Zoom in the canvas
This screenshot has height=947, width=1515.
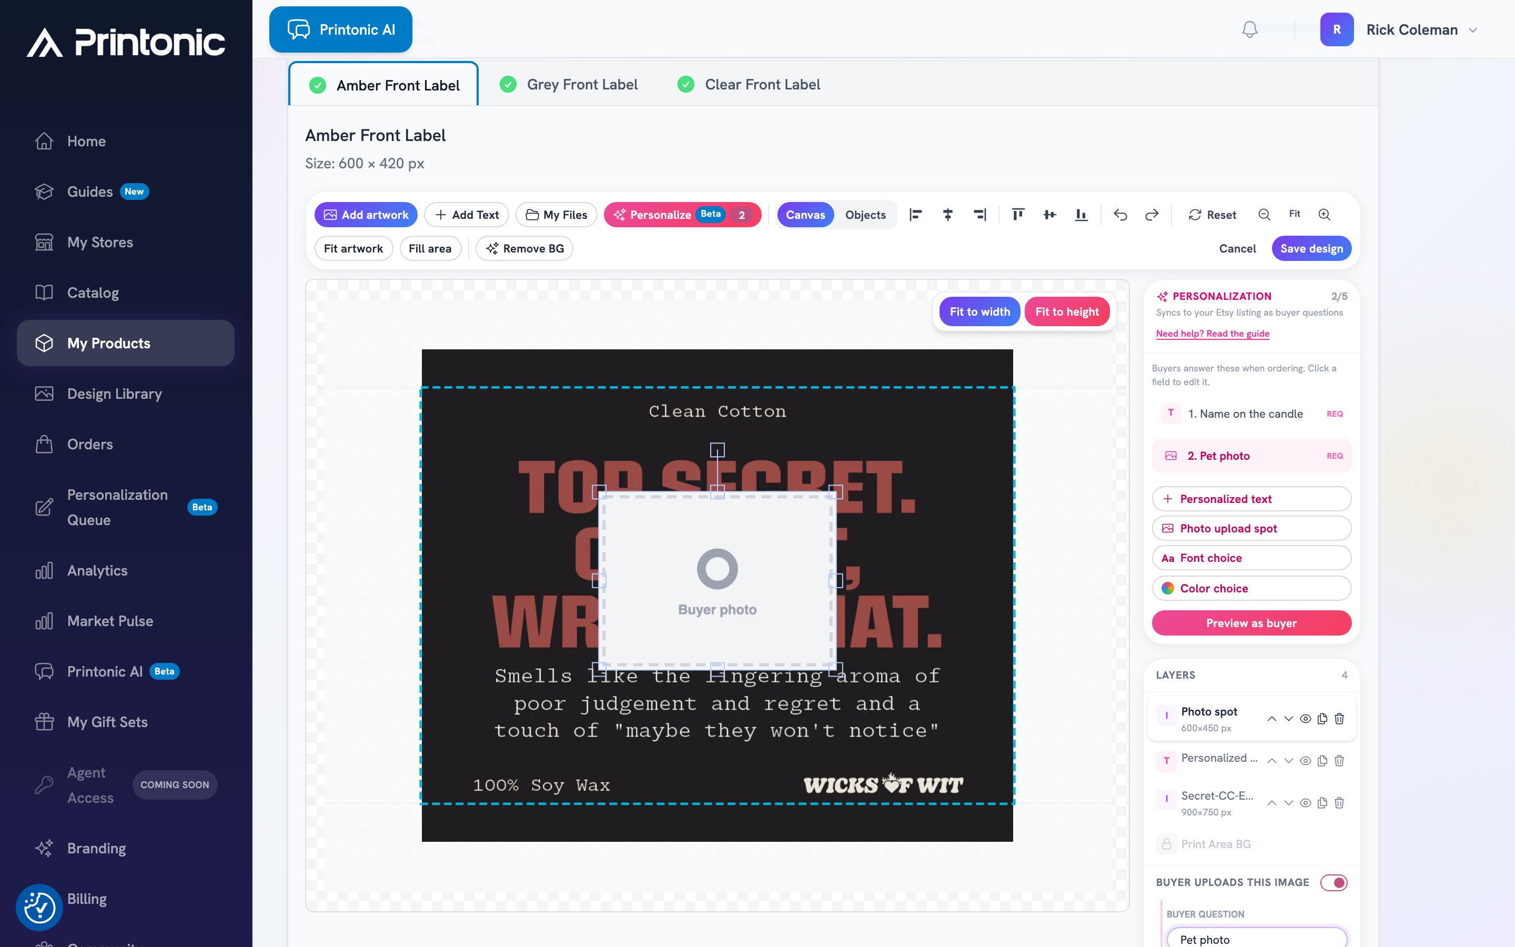[x=1324, y=215]
